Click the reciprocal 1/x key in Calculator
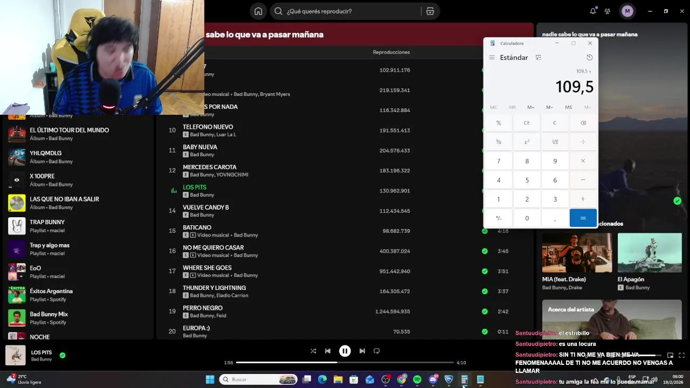The height and width of the screenshot is (388, 690). coord(499,142)
